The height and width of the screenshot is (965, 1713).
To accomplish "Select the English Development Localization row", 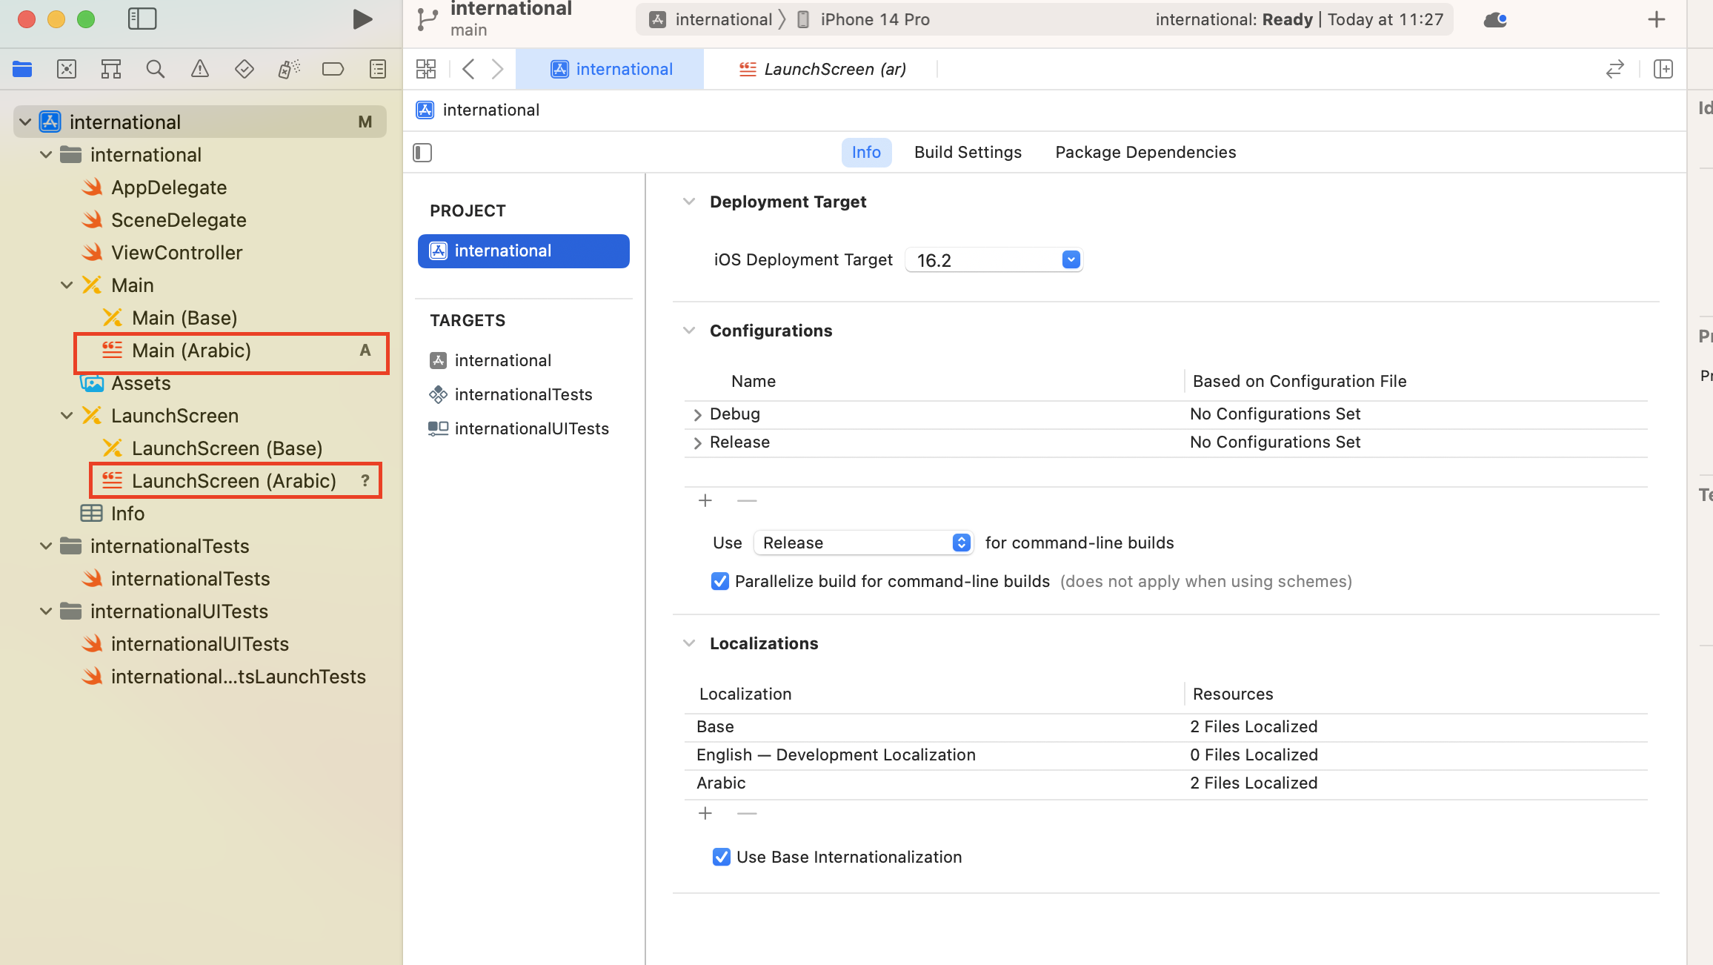I will point(1166,755).
